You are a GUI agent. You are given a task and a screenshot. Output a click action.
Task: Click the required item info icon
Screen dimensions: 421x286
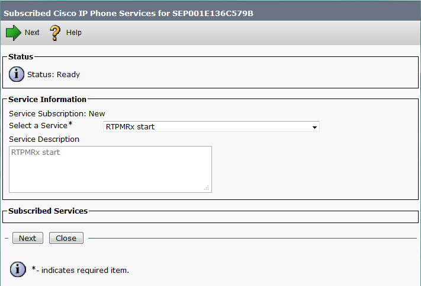18,269
